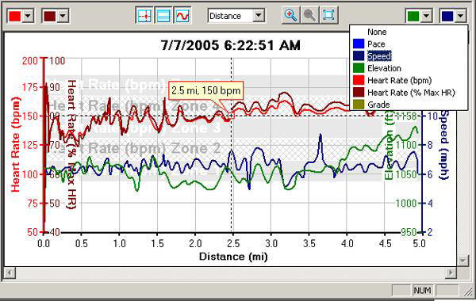Toggle the crosshair cursor icon
This screenshot has height=301, width=476.
(144, 16)
